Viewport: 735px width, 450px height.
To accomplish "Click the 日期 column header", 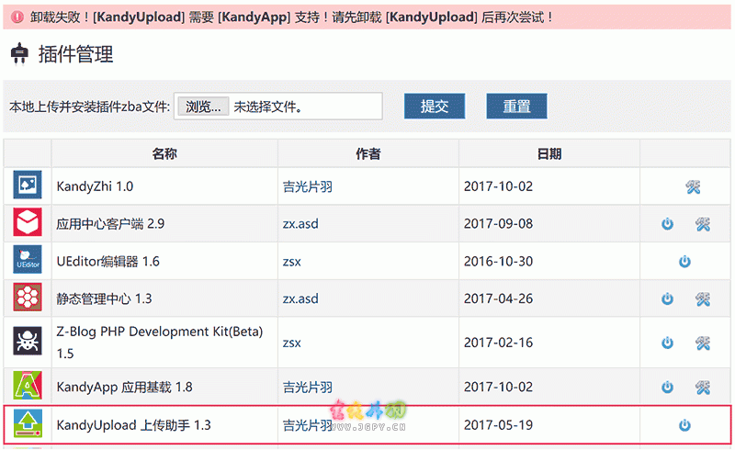I will coord(549,153).
